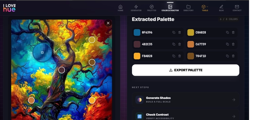Copy hex code FBAB28
The image size is (264, 120).
pyautogui.click(x=174, y=56)
